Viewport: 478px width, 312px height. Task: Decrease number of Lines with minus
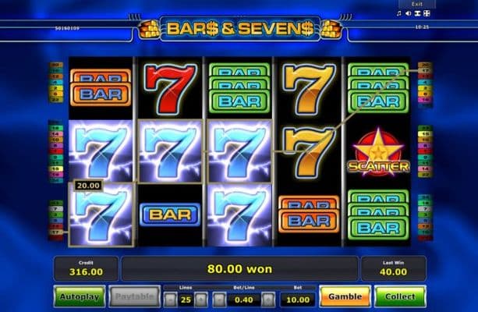pos(171,300)
